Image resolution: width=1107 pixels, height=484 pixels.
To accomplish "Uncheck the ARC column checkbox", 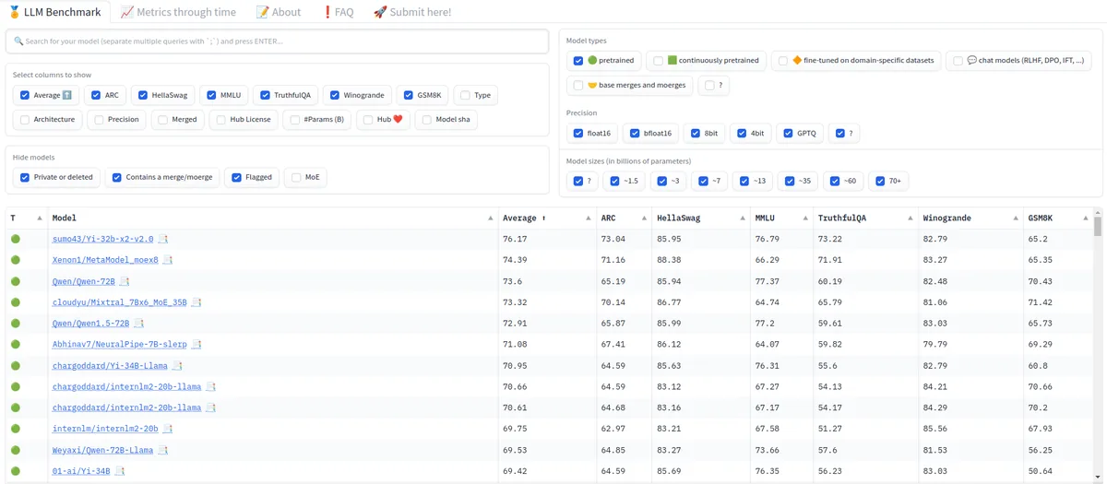I will tap(96, 95).
